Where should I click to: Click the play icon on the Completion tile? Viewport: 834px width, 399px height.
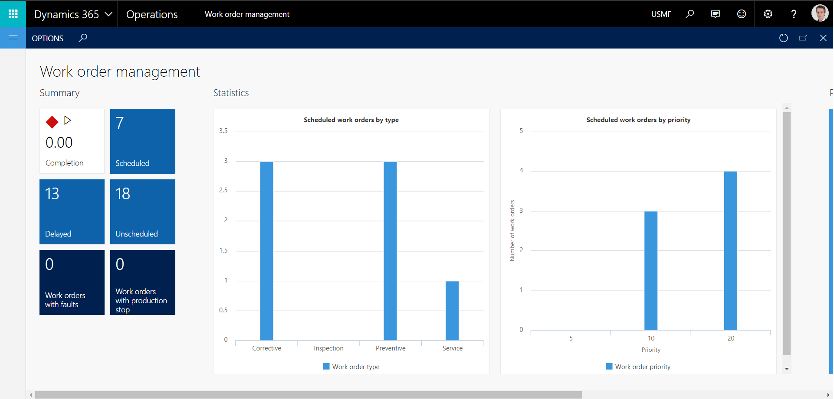click(68, 120)
